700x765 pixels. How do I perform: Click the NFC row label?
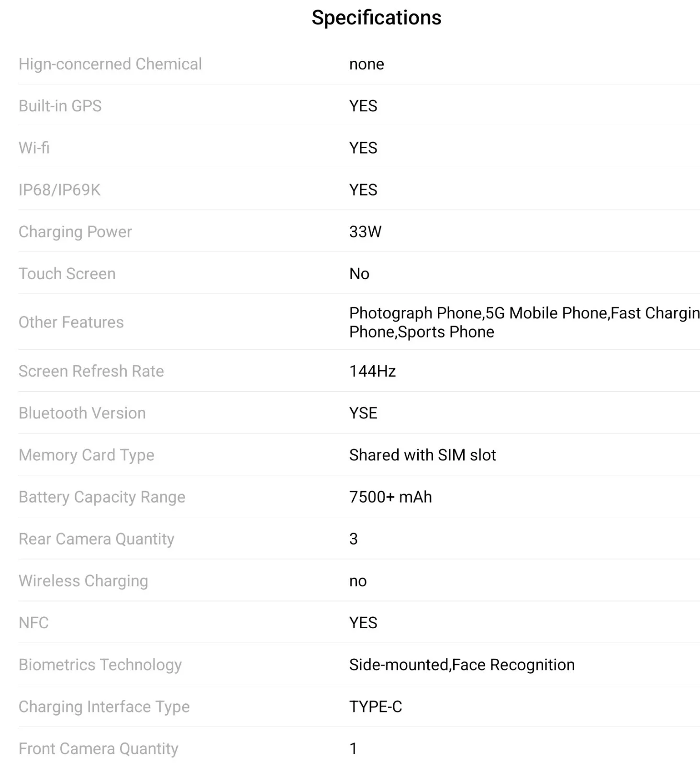pyautogui.click(x=33, y=623)
